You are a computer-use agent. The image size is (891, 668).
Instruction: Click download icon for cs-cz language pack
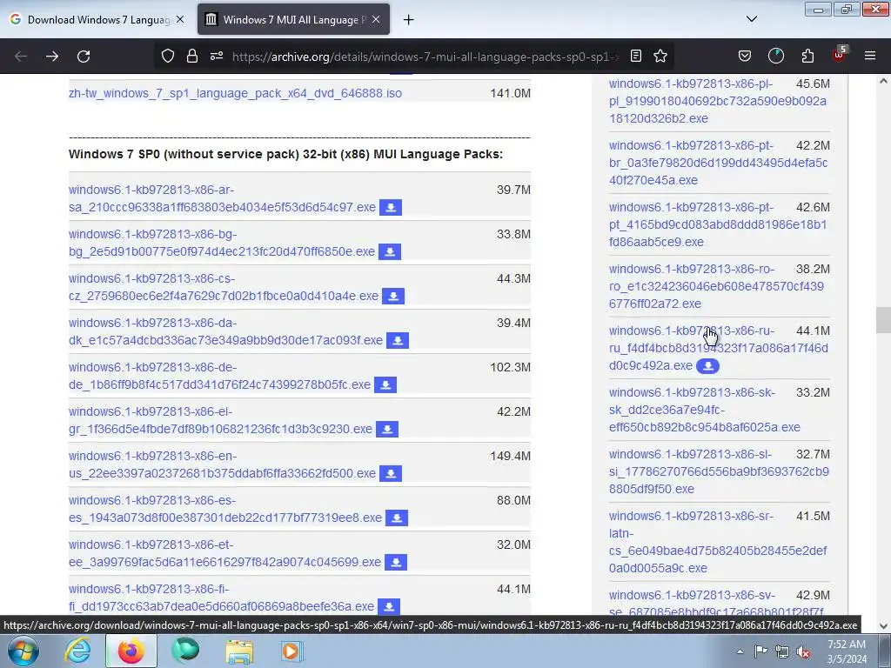[x=393, y=296]
